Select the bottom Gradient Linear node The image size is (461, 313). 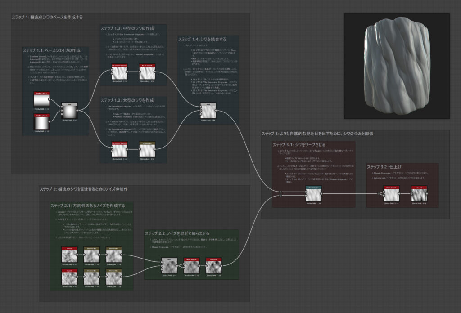tap(41, 121)
